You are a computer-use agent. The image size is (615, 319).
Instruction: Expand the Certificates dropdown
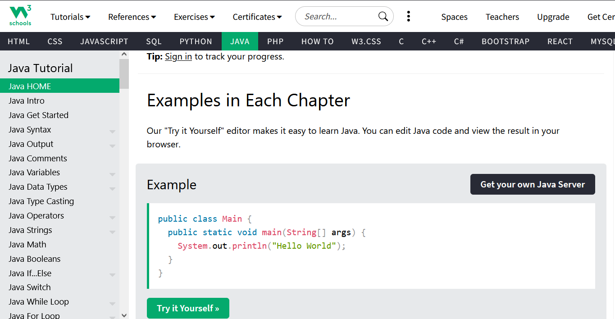click(x=257, y=17)
